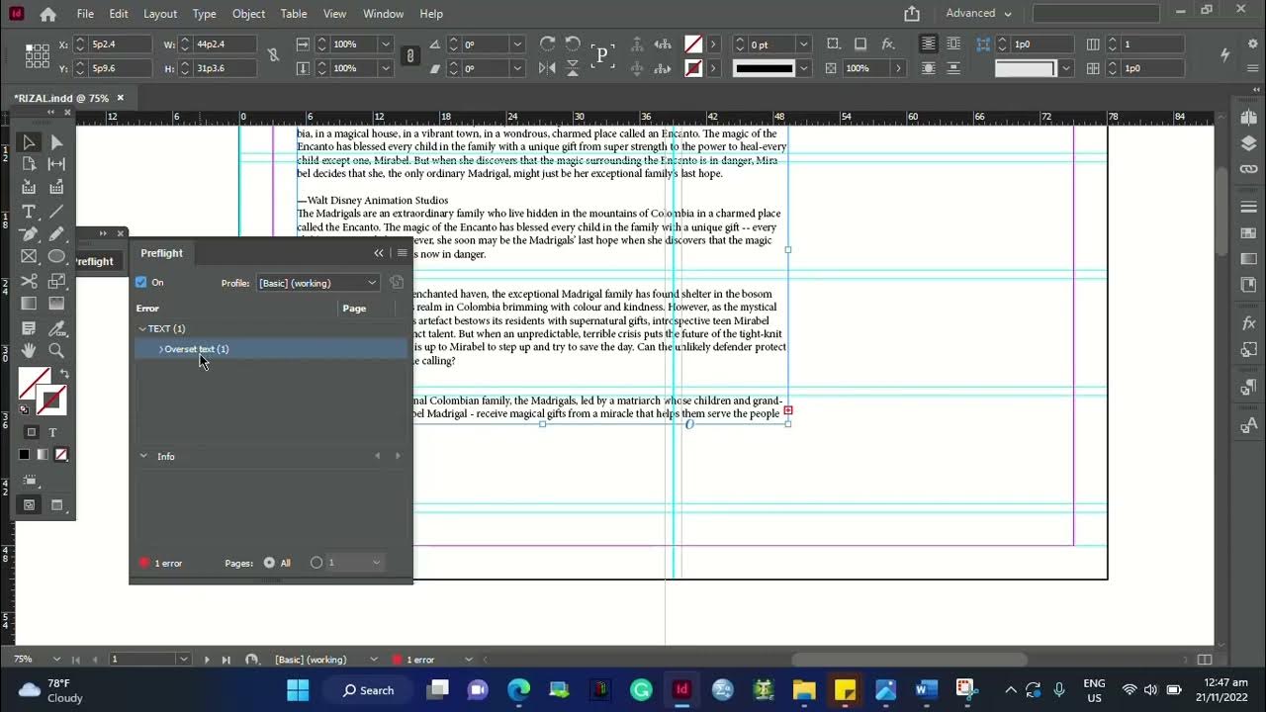The height and width of the screenshot is (712, 1266).
Task: Toggle constrain scale percentages link
Action: click(410, 56)
